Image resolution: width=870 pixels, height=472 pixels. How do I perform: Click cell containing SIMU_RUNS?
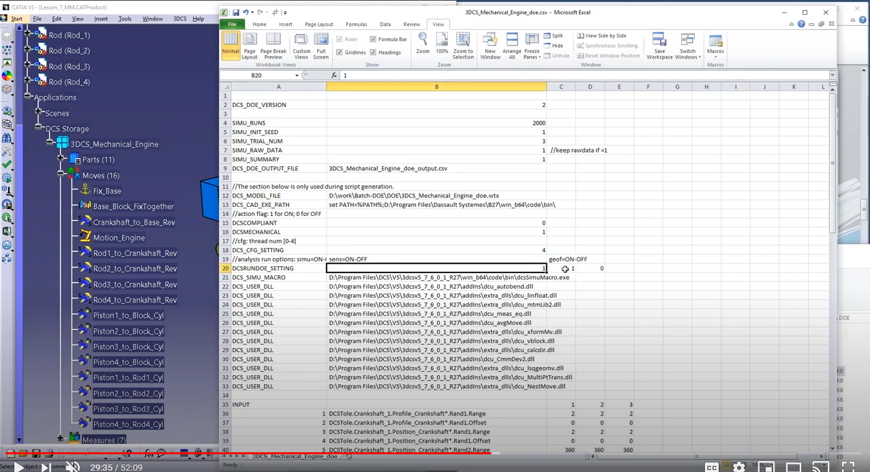point(278,123)
